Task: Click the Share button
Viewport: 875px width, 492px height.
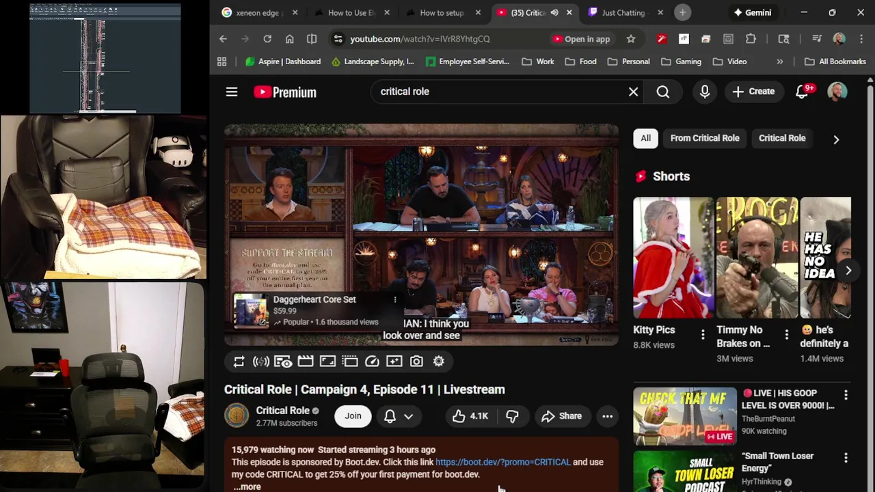Action: tap(562, 416)
